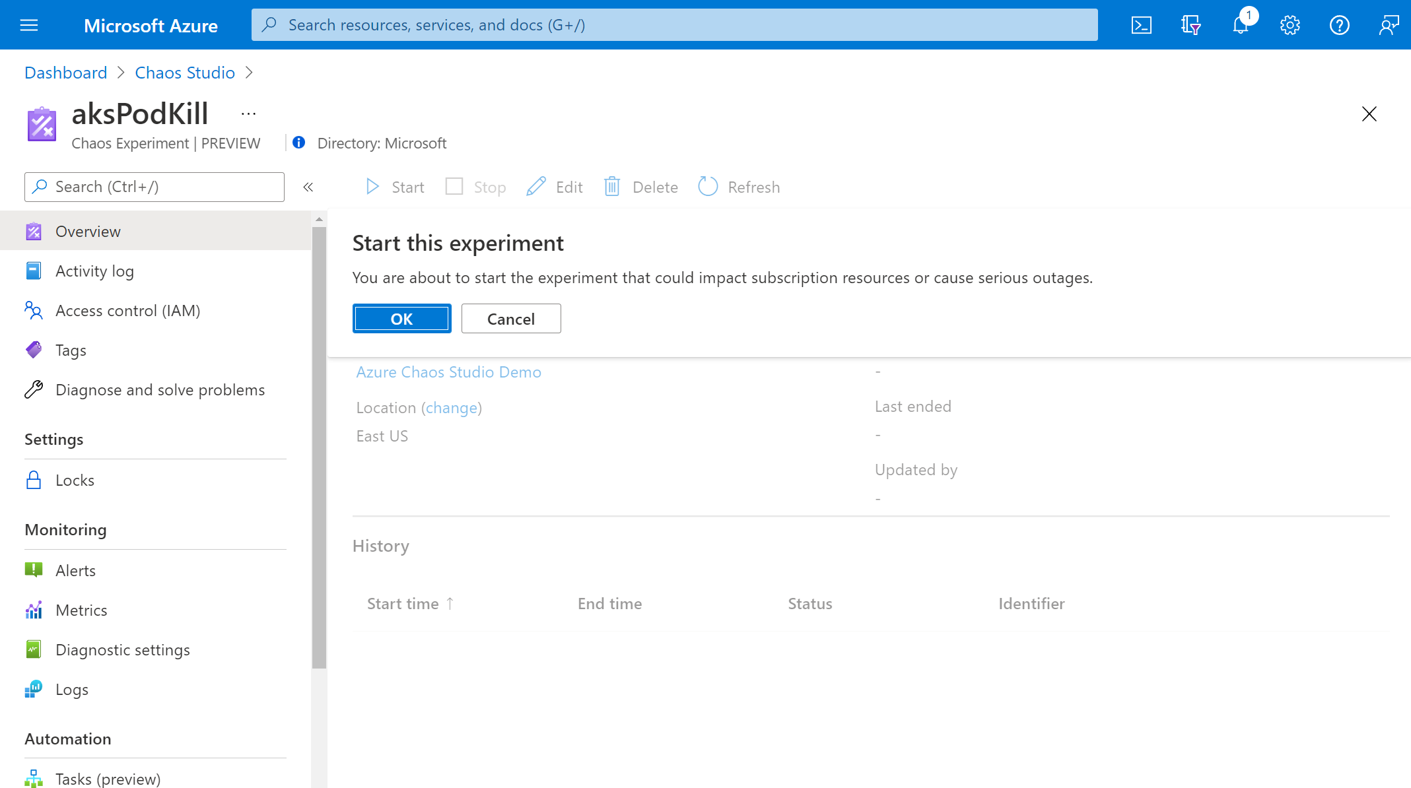Click the Stop experiment icon
The height and width of the screenshot is (788, 1411).
pos(454,186)
